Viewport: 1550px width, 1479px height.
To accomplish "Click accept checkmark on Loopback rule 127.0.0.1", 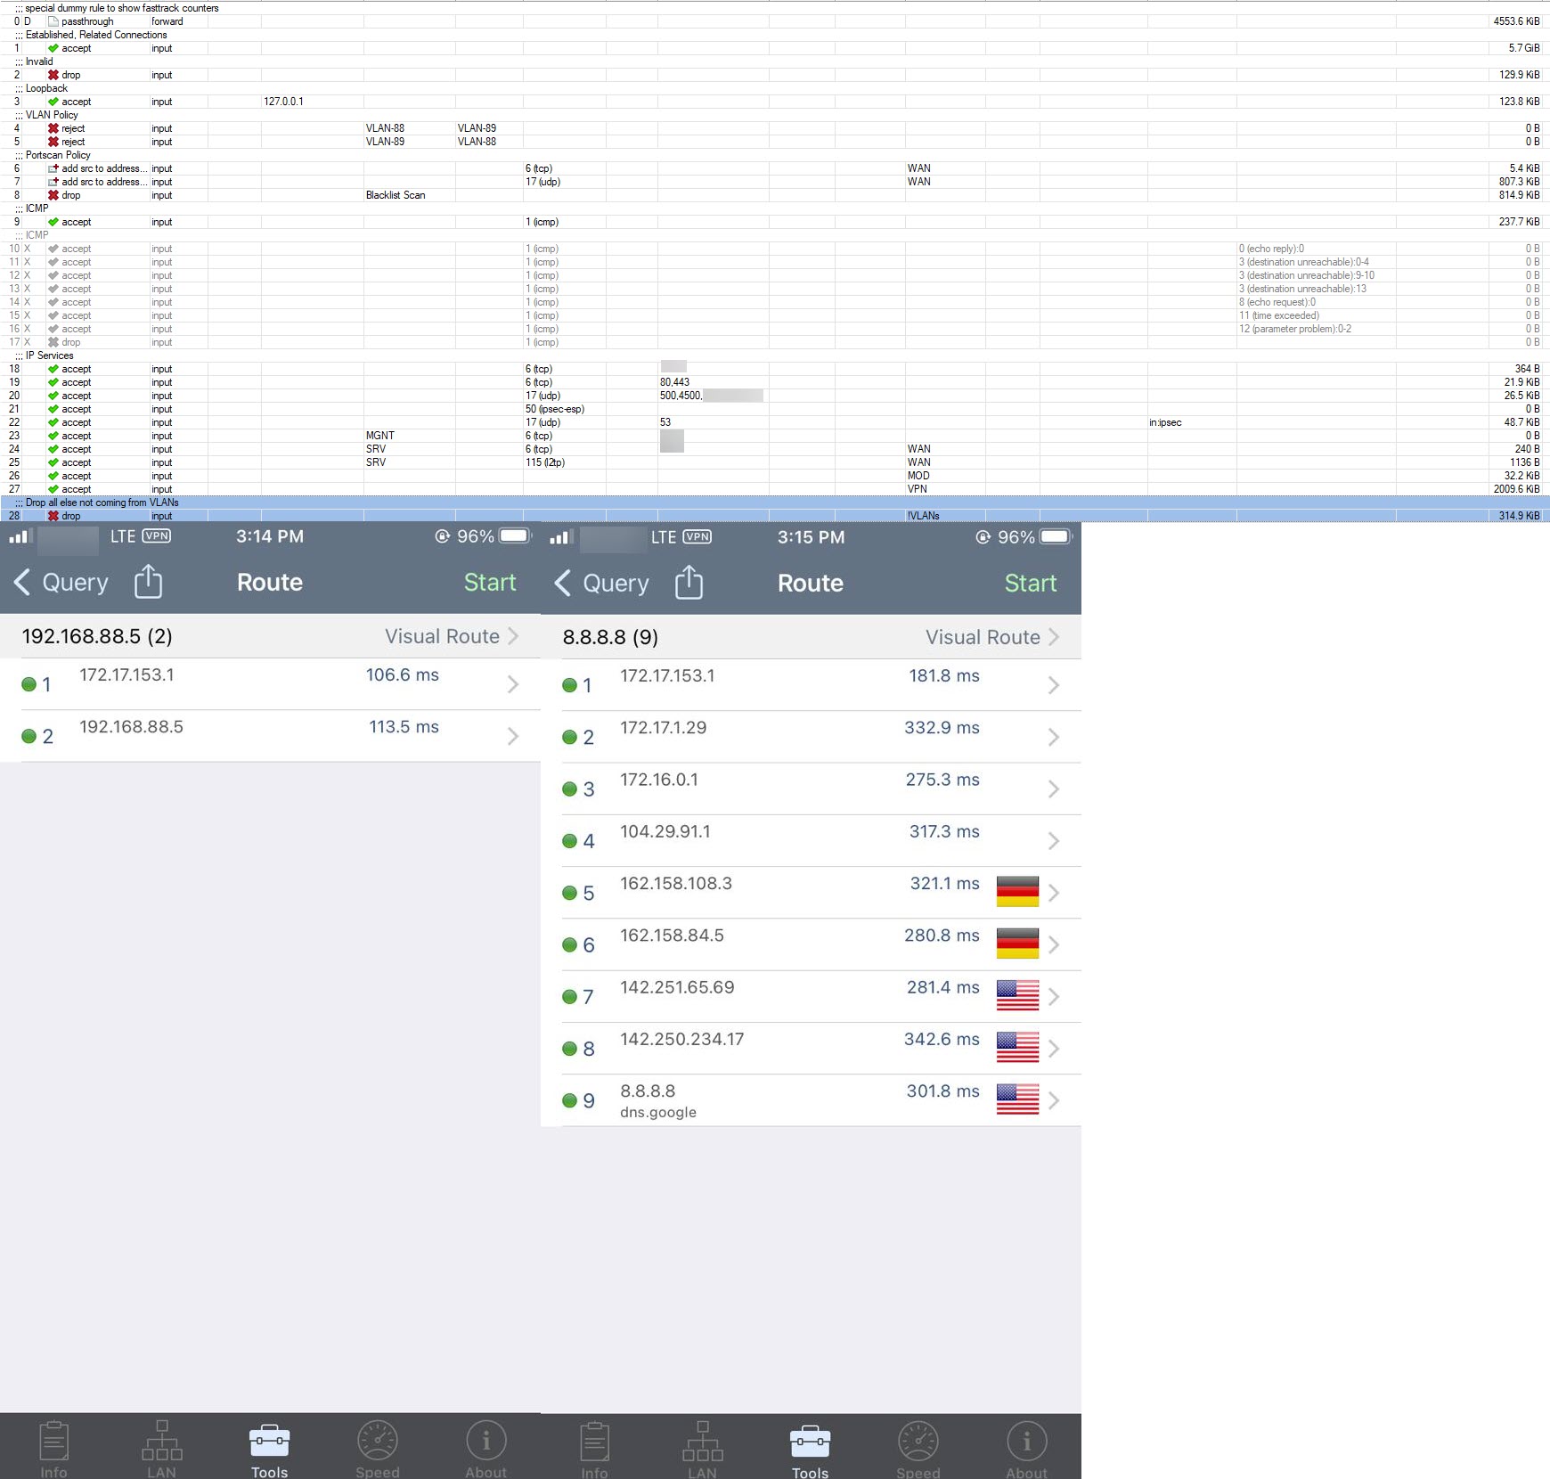I will (53, 102).
